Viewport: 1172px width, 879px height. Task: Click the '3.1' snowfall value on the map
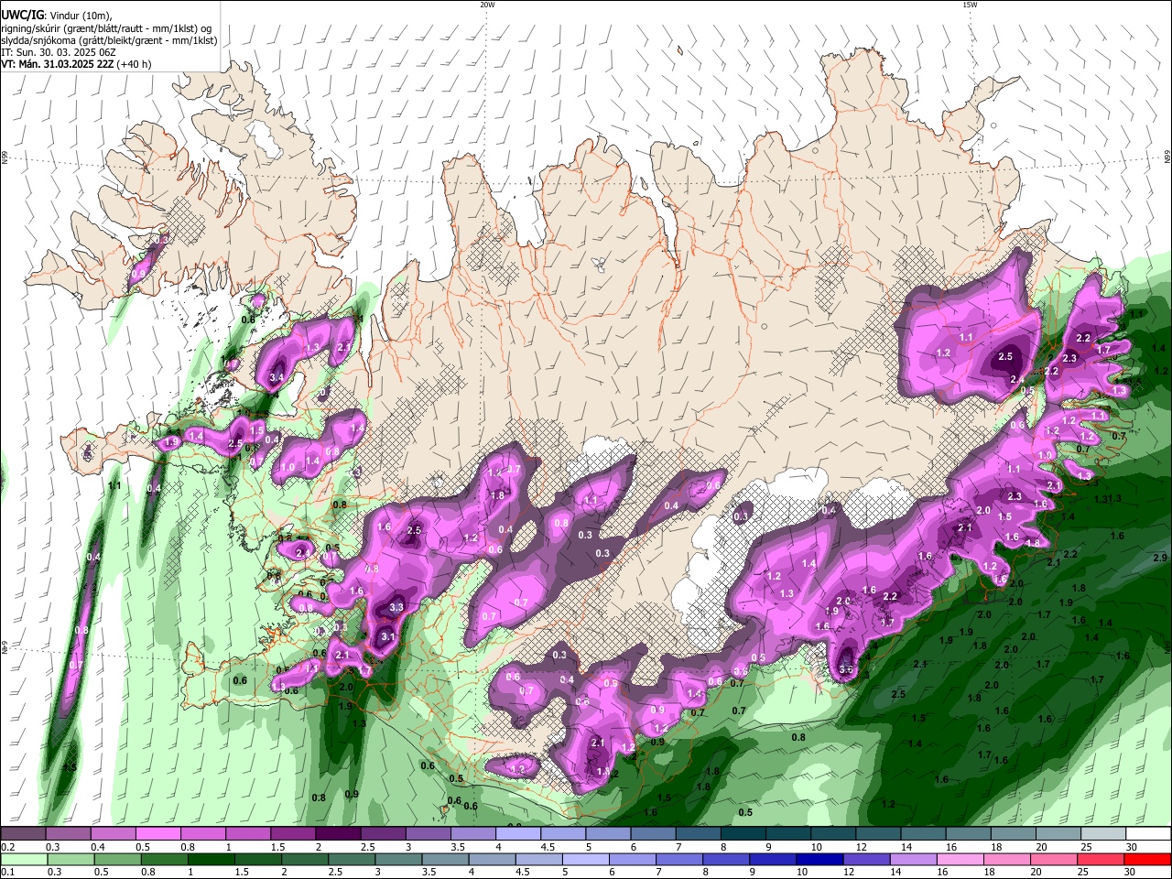pos(387,637)
